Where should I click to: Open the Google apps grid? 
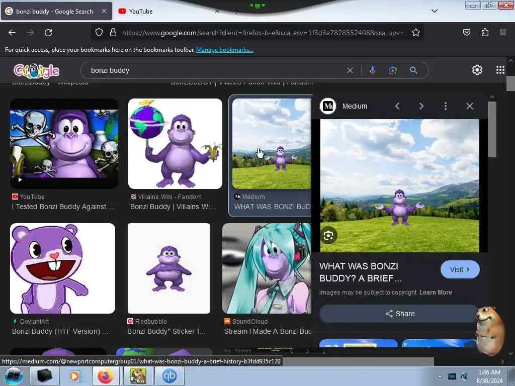500,70
